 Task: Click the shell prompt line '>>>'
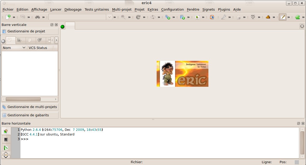point(24,139)
